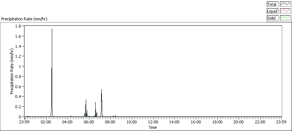Click the 10:00 time axis label
Screen dimensions: 292x131
(132, 122)
